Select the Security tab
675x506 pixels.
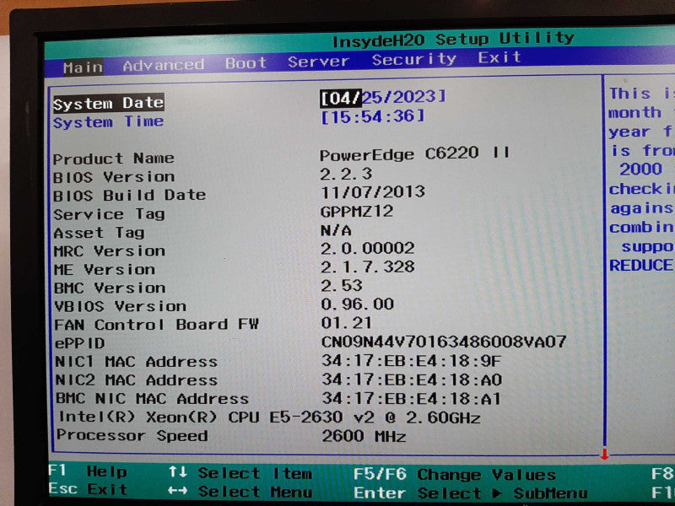pyautogui.click(x=413, y=59)
